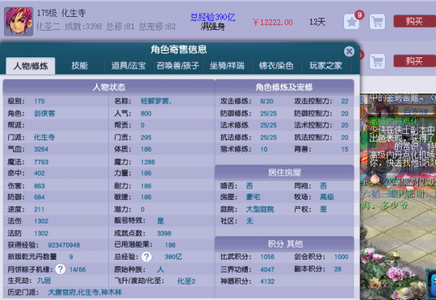Click the 人物状态 section header

point(109,87)
